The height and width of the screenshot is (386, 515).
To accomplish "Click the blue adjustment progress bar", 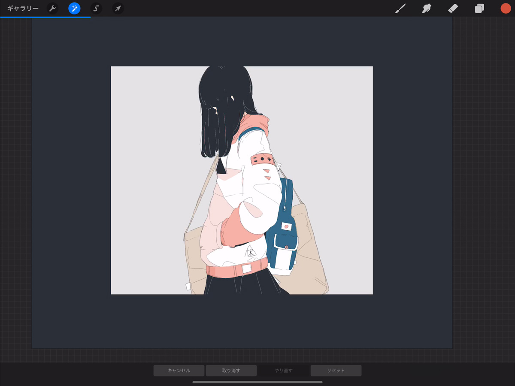I will [45, 17].
